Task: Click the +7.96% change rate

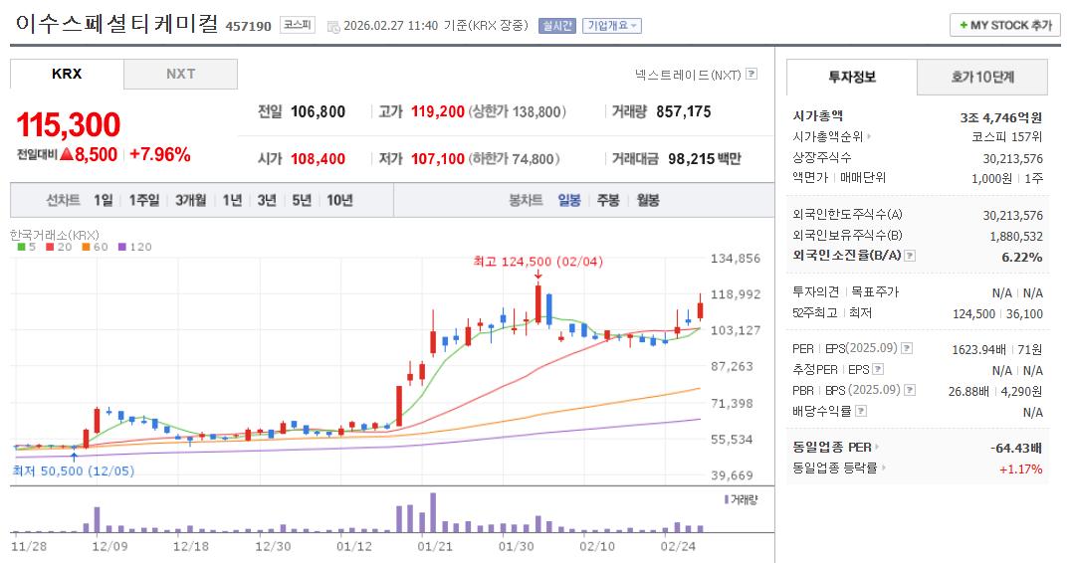Action: click(159, 154)
